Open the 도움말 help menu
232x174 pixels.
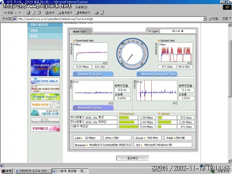click(x=81, y=7)
